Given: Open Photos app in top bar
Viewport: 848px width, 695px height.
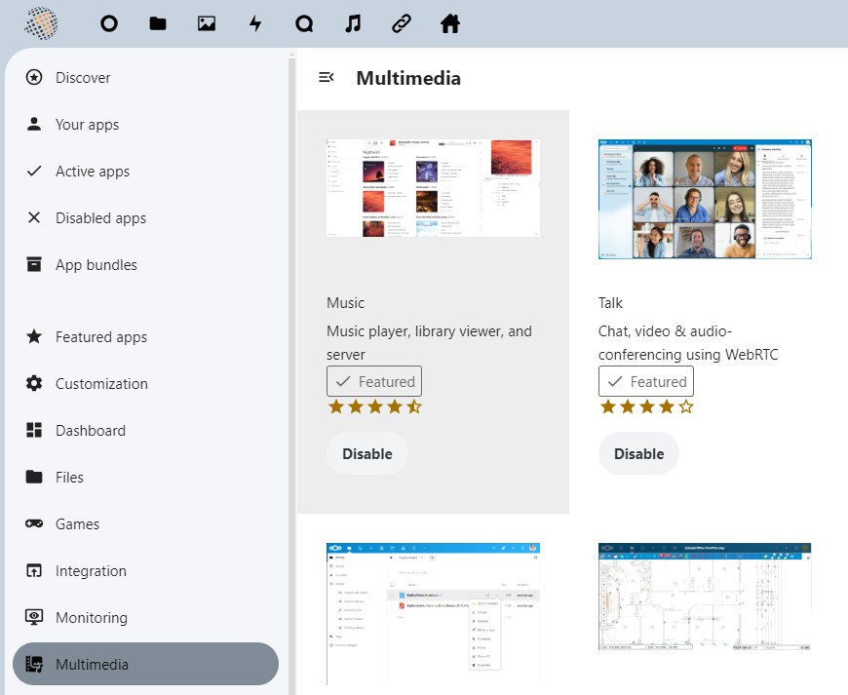Looking at the screenshot, I should tap(207, 23).
